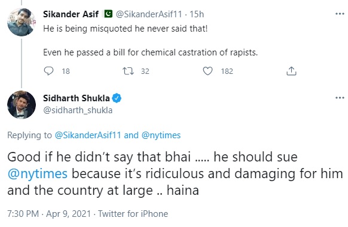
Task: Click the Pakistan flag emoji beside Sikander Asif
Action: [109, 14]
